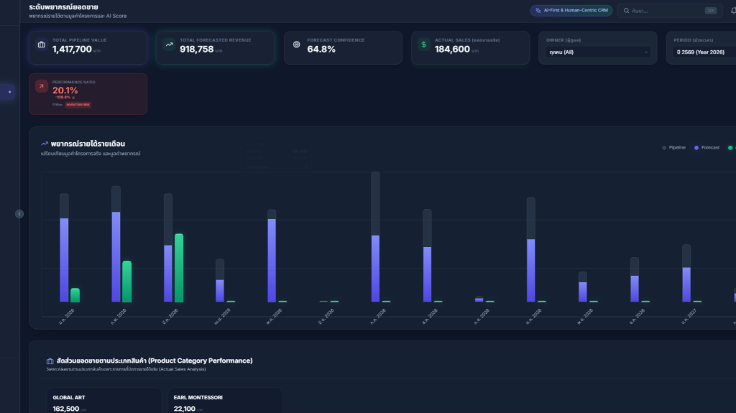
Task: Click the briefcase icon on Total Pipeline Value
Action: (x=41, y=45)
